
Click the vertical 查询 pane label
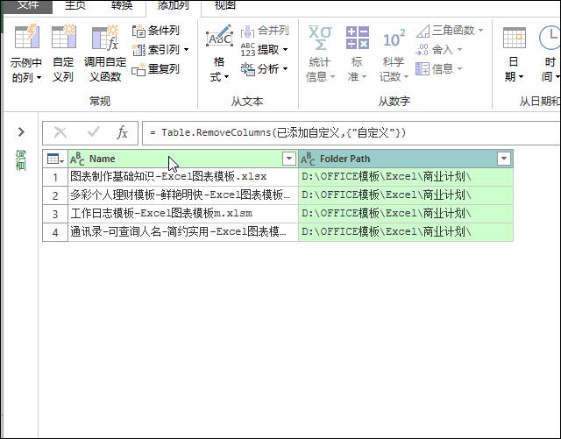coord(21,160)
